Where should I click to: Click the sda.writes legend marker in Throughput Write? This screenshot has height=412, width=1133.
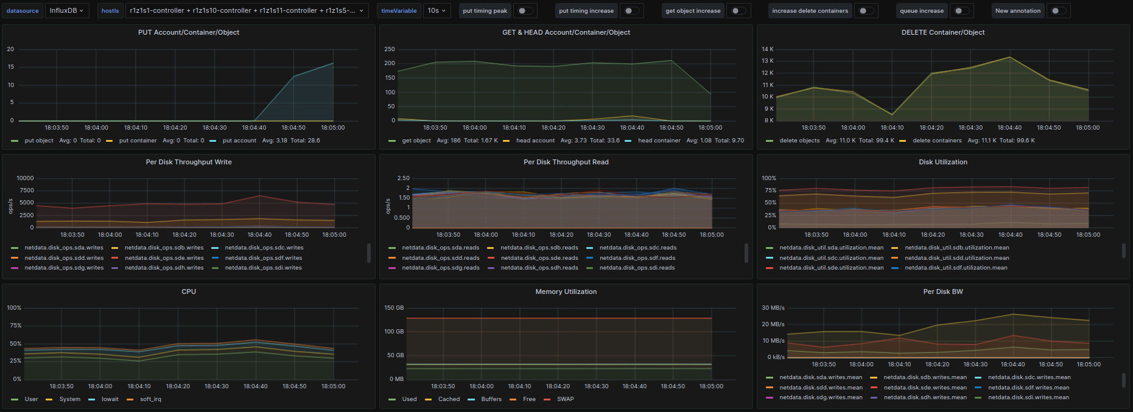click(x=15, y=248)
